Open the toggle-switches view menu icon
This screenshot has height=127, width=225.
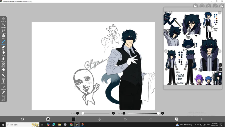(x=195, y=6)
